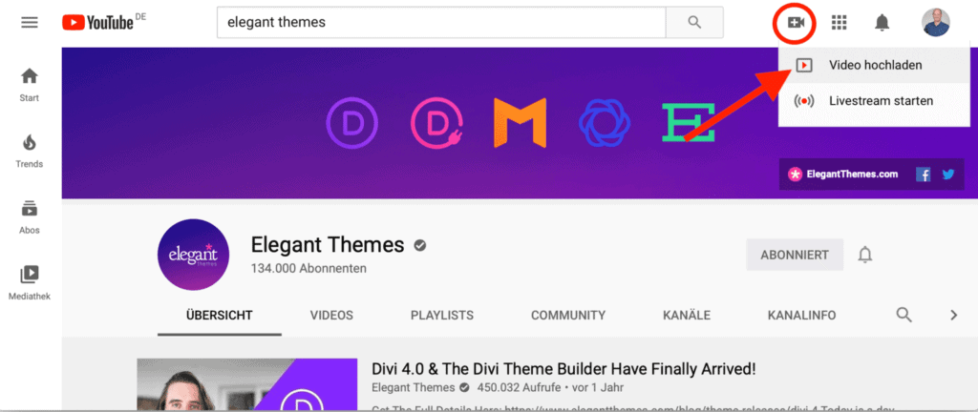Screen dimensions: 978x412
Task: Click the Divi plug logo in banner
Action: point(436,123)
